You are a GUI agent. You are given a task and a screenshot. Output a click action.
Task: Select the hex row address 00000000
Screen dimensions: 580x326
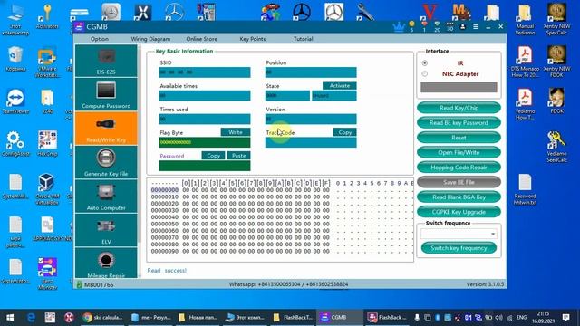(x=165, y=190)
